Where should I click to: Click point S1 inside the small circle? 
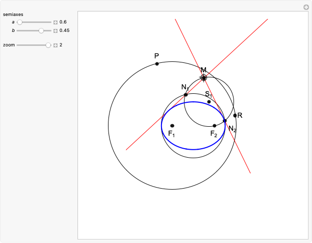209,102
